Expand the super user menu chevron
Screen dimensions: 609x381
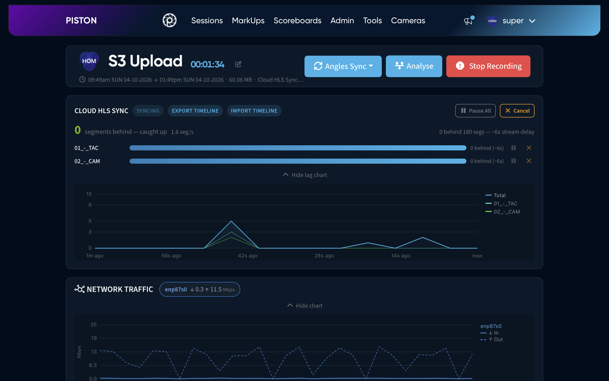tap(532, 21)
